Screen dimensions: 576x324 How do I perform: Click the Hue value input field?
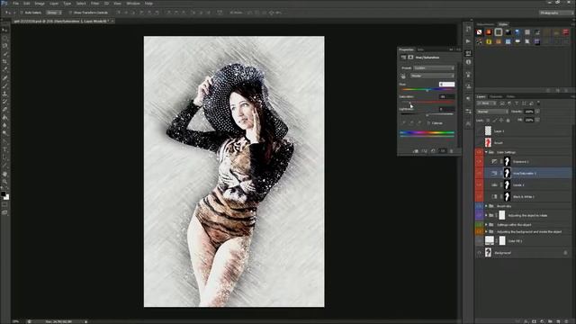[446, 84]
